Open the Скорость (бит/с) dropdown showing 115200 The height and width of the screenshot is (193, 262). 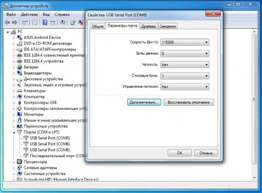coord(185,42)
